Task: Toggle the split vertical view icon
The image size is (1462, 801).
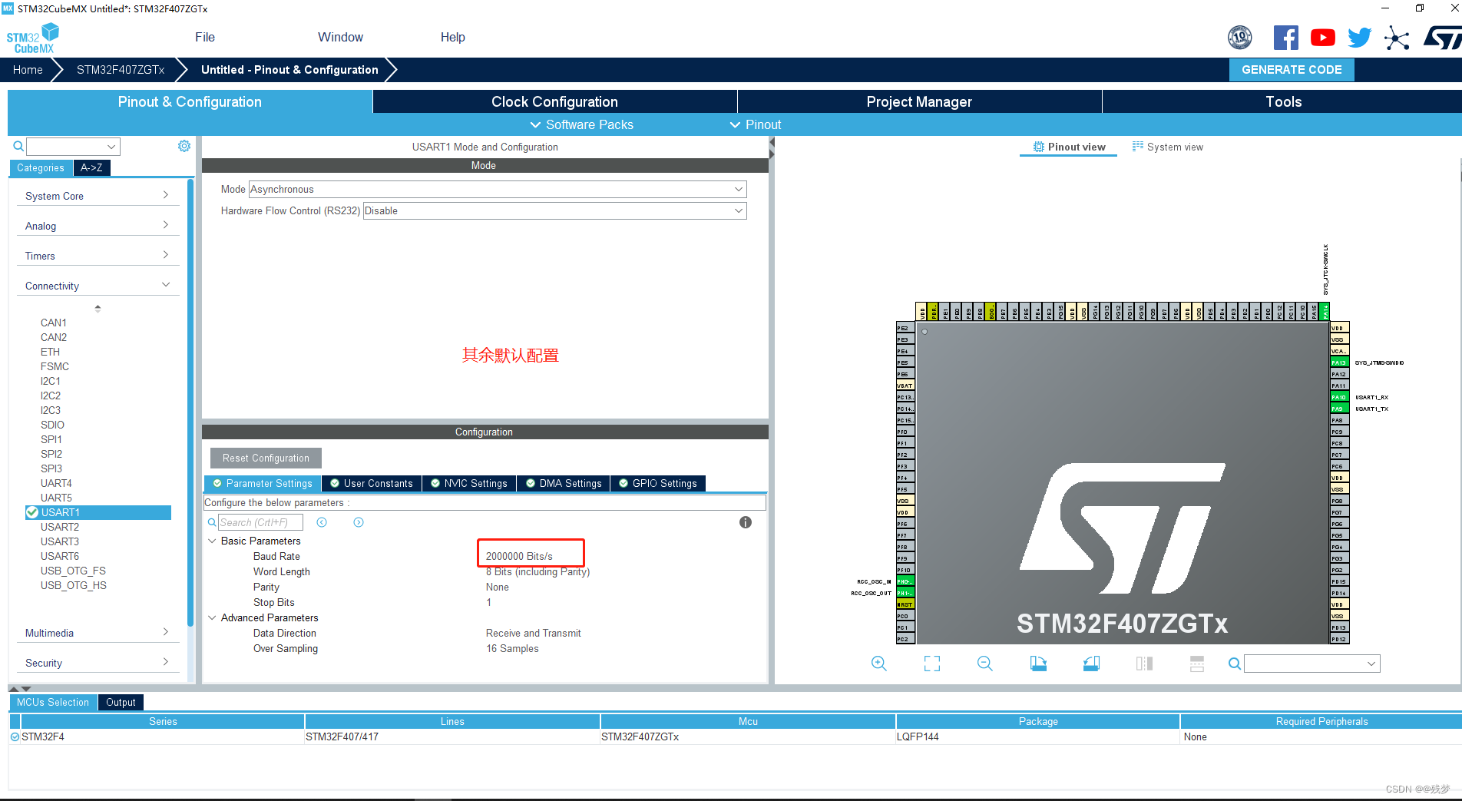Action: (1144, 664)
